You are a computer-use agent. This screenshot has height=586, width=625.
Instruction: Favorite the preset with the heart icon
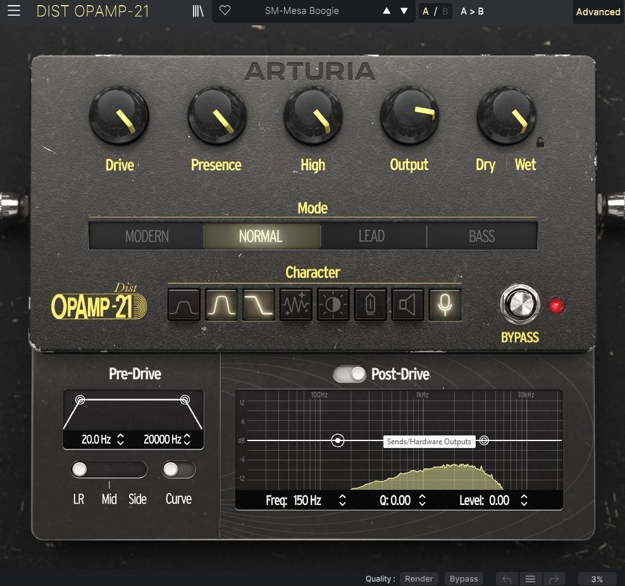225,10
